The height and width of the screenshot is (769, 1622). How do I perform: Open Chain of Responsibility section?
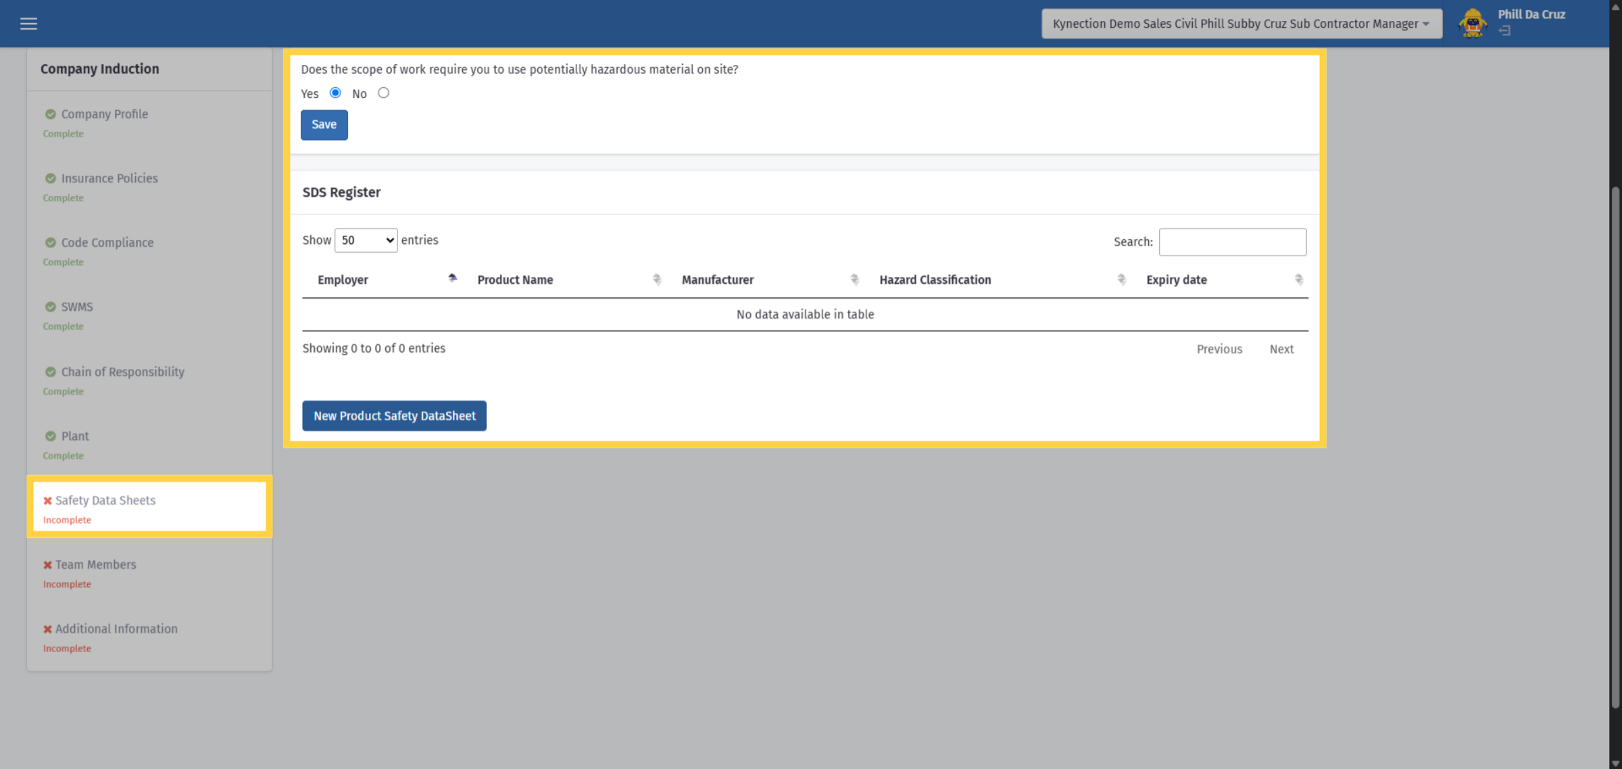pos(122,372)
